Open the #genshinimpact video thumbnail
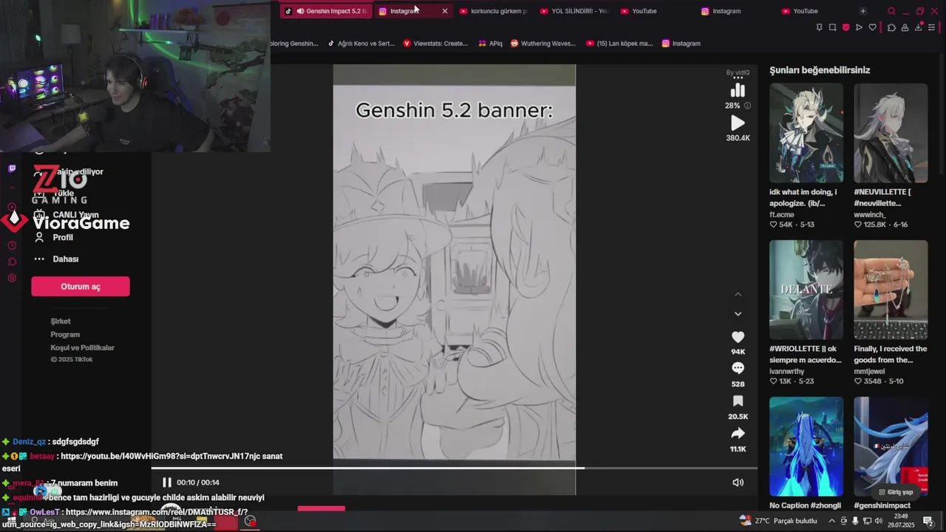Screen dimensions: 946x532 tap(891, 446)
